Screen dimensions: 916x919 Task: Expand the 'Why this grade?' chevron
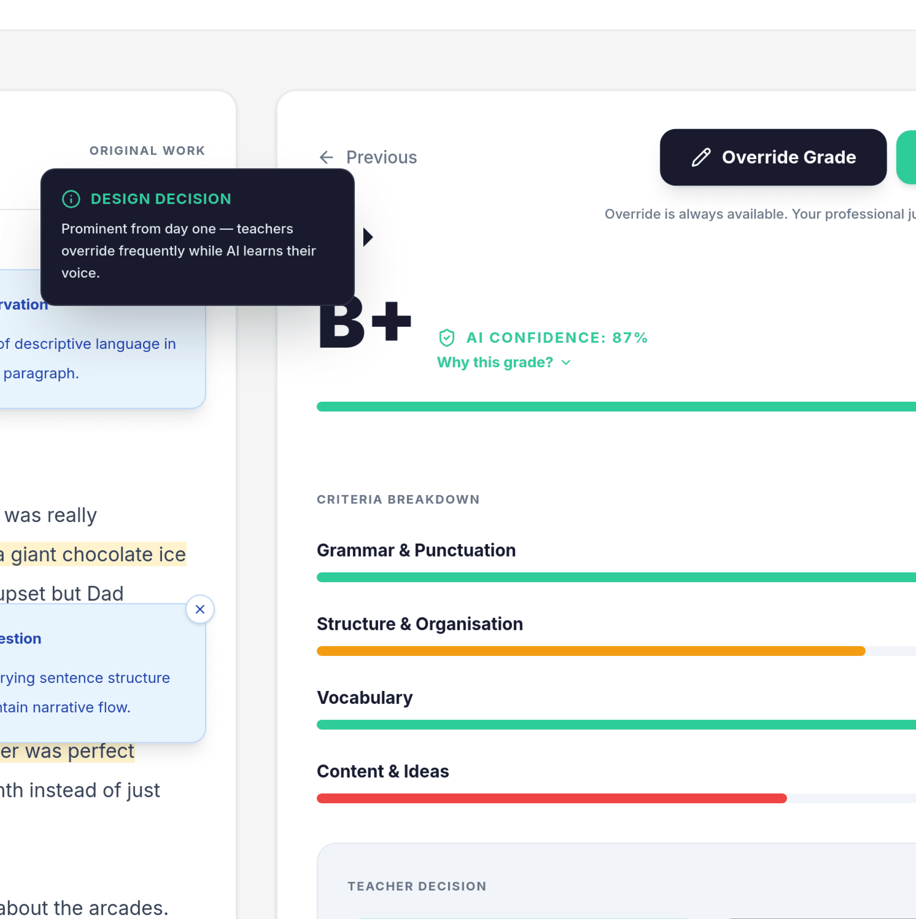[x=566, y=362]
